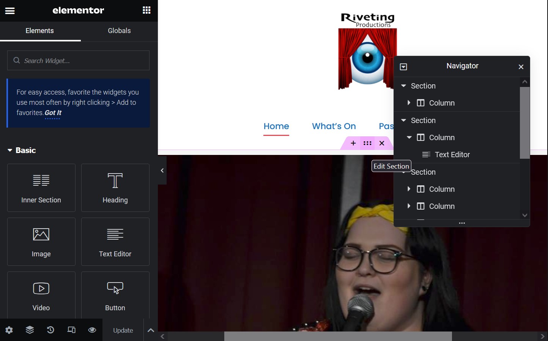Viewport: 548px width, 341px height.
Task: Expand the Column under the second Section
Action: coord(409,138)
